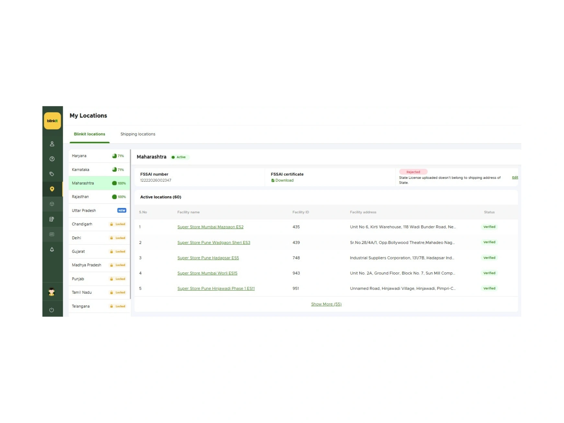Click the lock icon next to Chandigarh

point(111,224)
